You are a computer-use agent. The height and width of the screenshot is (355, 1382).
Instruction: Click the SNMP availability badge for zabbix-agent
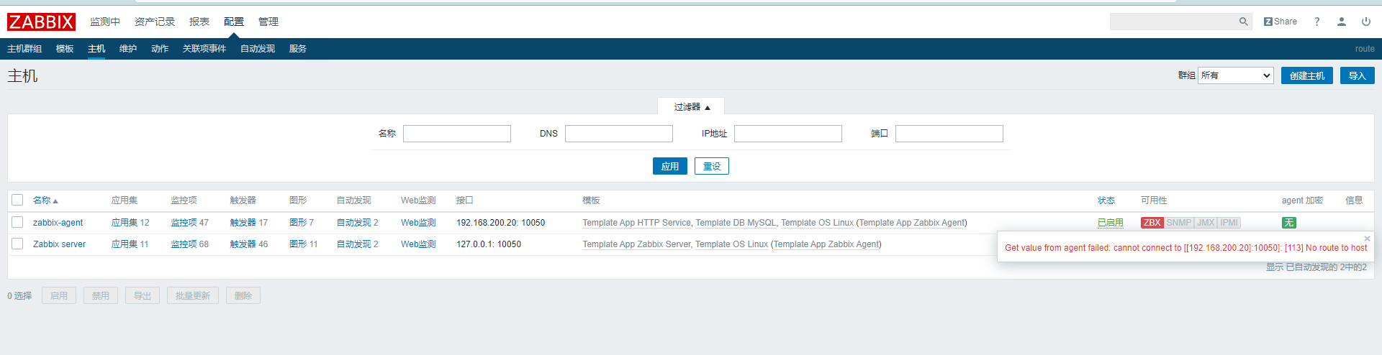[x=1179, y=223]
